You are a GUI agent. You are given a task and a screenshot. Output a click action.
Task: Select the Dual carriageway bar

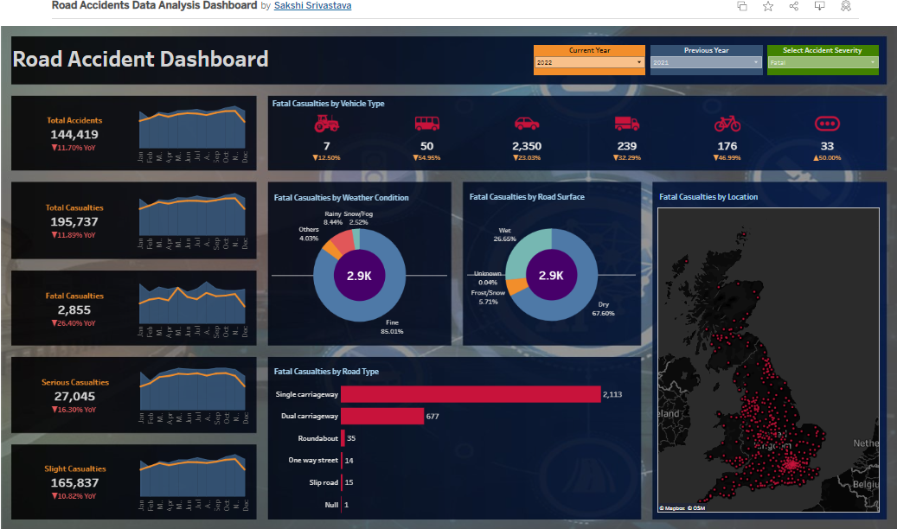pos(382,417)
